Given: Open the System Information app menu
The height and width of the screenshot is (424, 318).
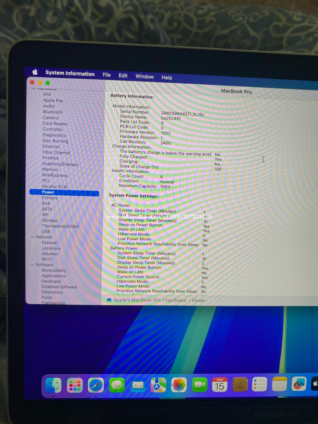Looking at the screenshot, I should pyautogui.click(x=70, y=73).
